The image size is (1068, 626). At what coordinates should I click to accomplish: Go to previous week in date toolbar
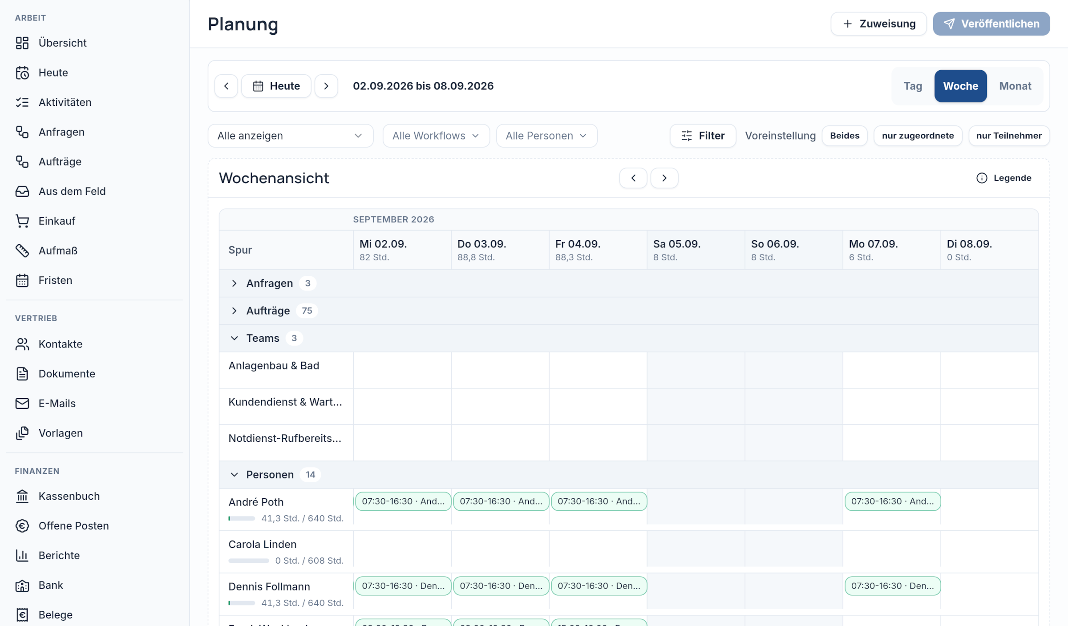[x=226, y=86]
